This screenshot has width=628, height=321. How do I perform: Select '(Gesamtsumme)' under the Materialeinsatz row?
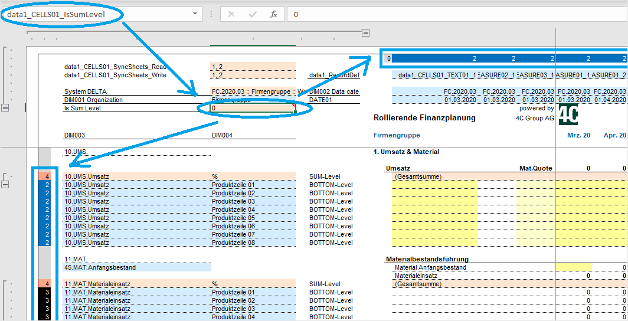(x=418, y=284)
